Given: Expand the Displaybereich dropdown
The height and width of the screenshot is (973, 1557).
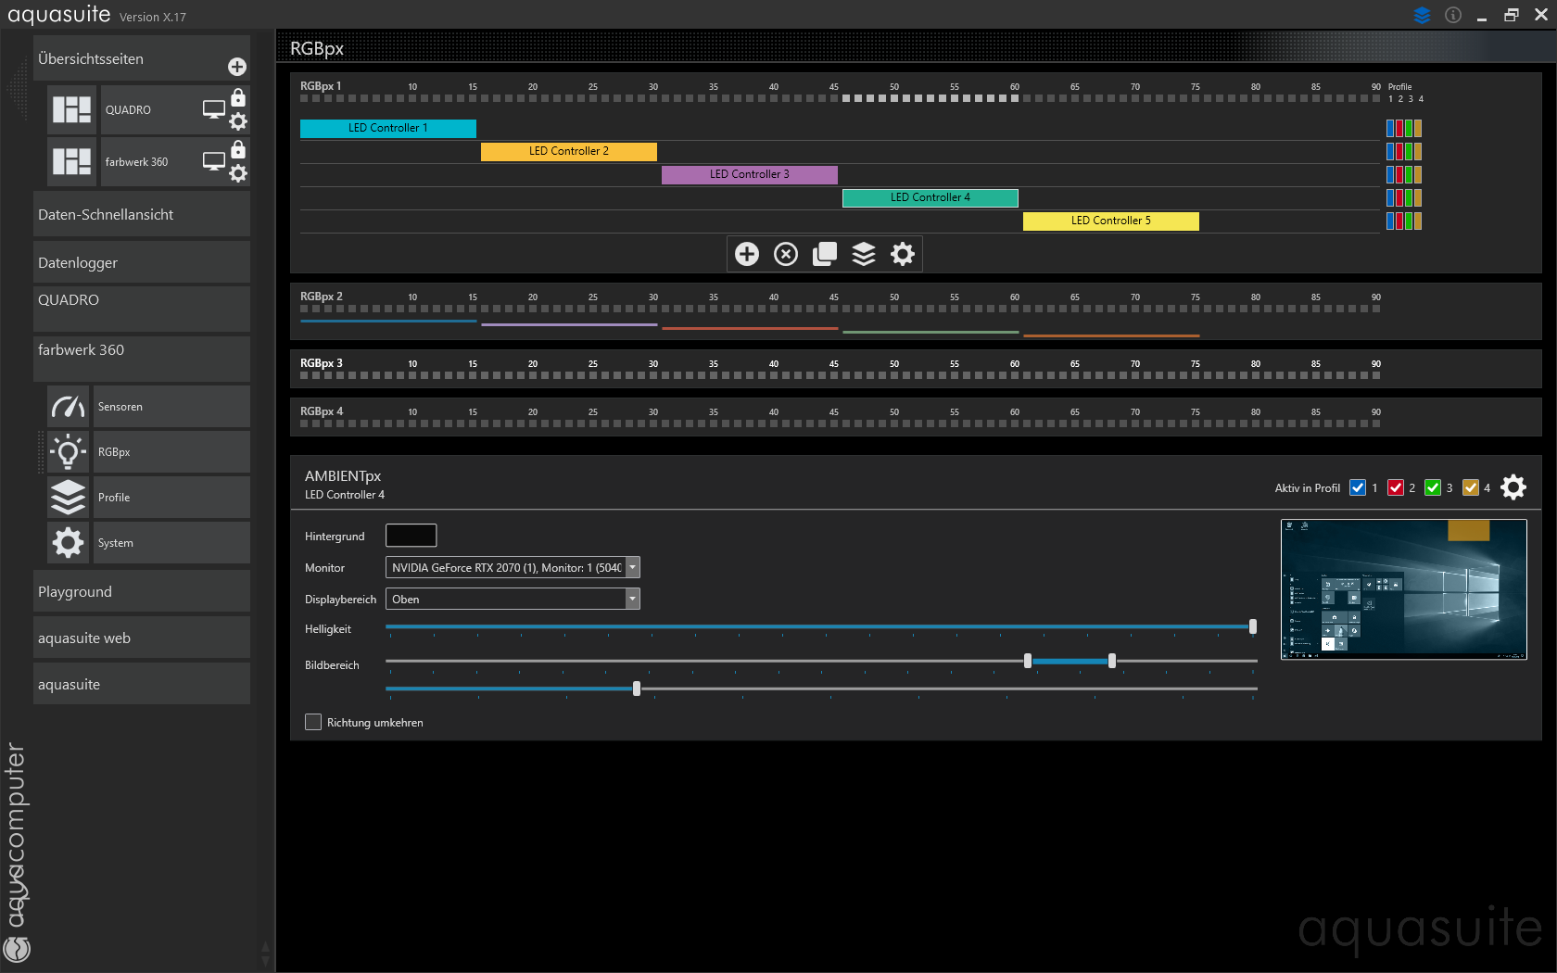Looking at the screenshot, I should 632,599.
